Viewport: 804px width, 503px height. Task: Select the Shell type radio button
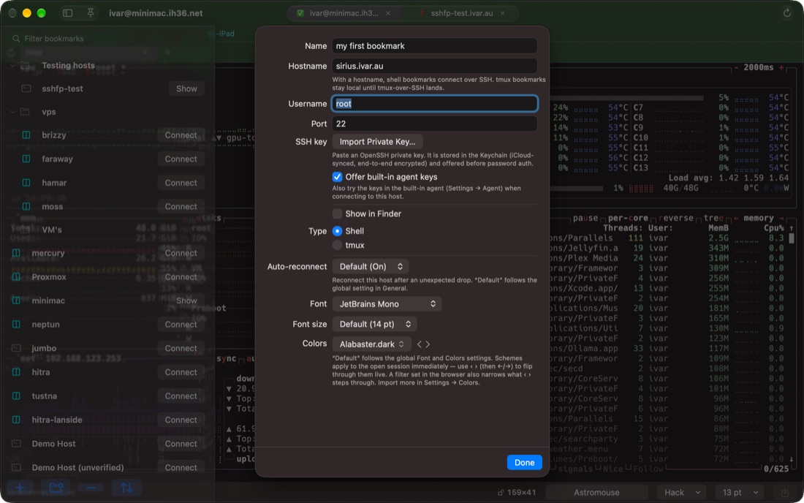pos(337,231)
